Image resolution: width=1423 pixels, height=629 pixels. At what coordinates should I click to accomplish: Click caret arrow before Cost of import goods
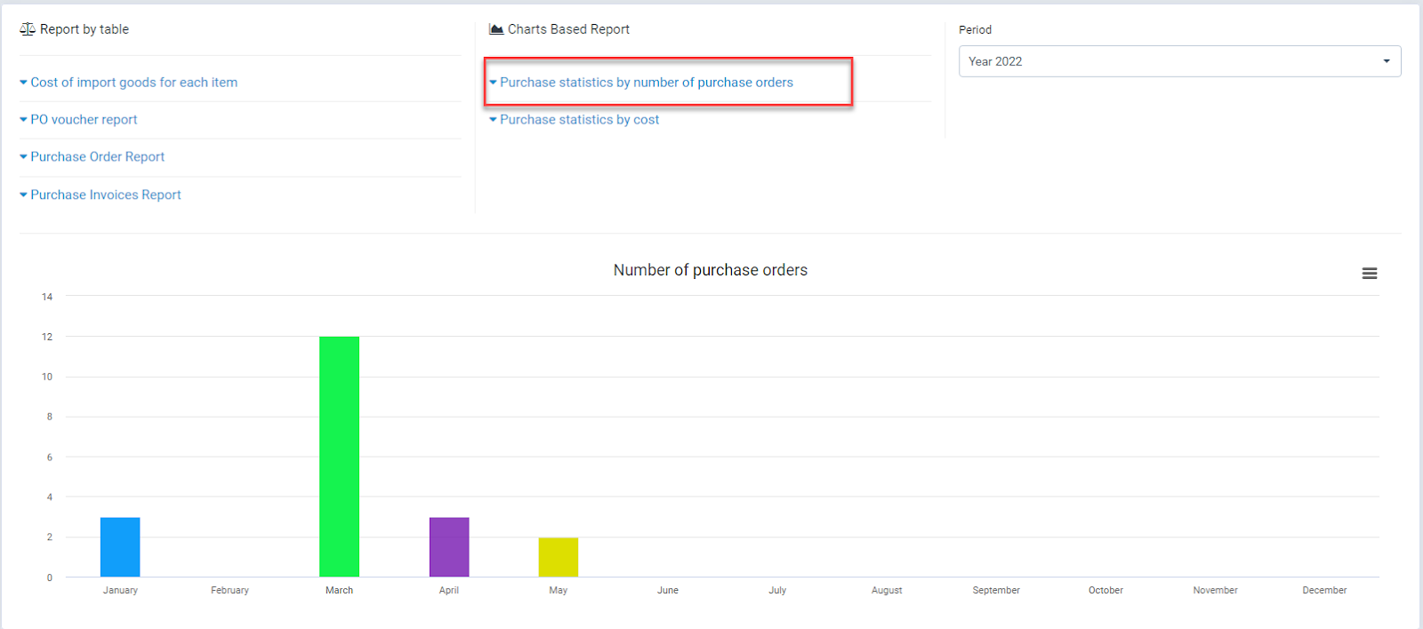(23, 83)
